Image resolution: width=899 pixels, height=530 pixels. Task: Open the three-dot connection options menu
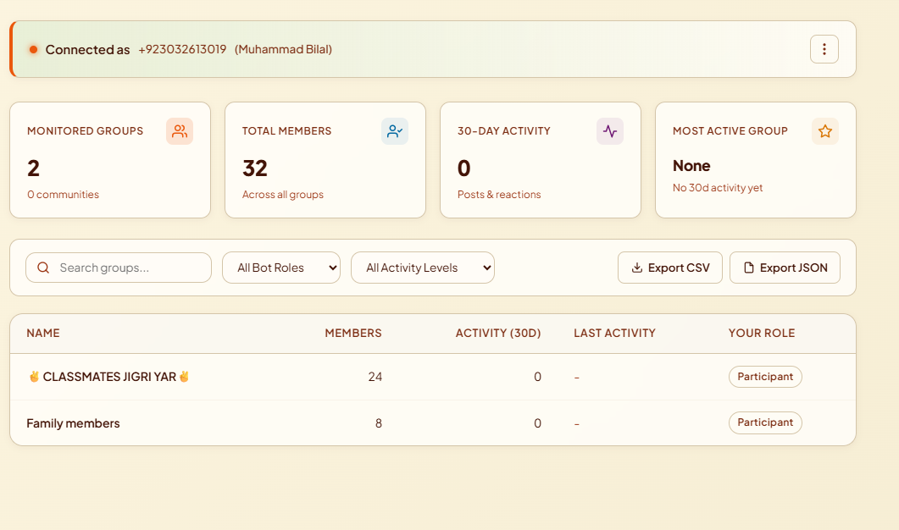point(824,49)
